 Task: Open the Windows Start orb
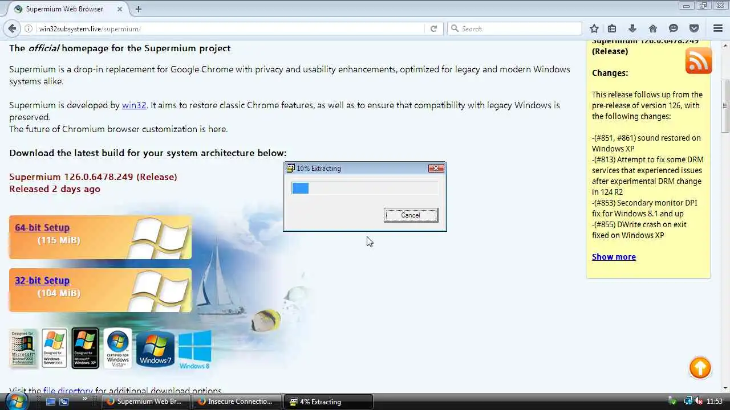15,401
